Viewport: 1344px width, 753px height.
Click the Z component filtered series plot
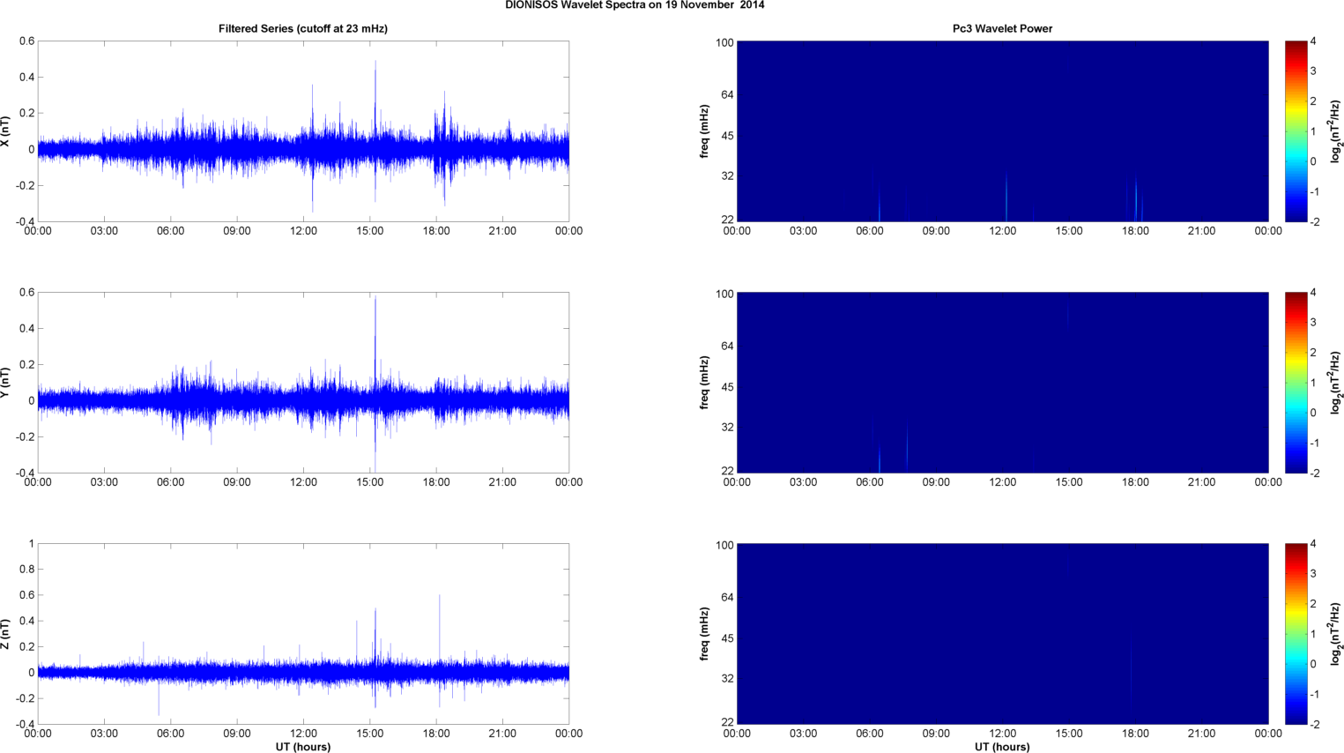(x=303, y=634)
